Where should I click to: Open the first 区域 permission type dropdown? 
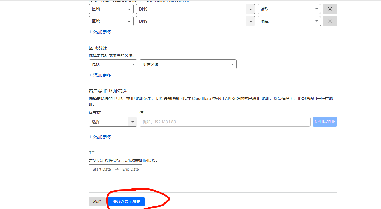[111, 9]
